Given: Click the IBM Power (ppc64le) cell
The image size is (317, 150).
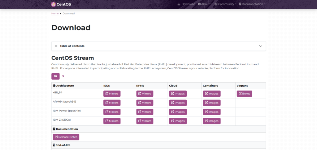Looking at the screenshot, I should pos(77,112).
